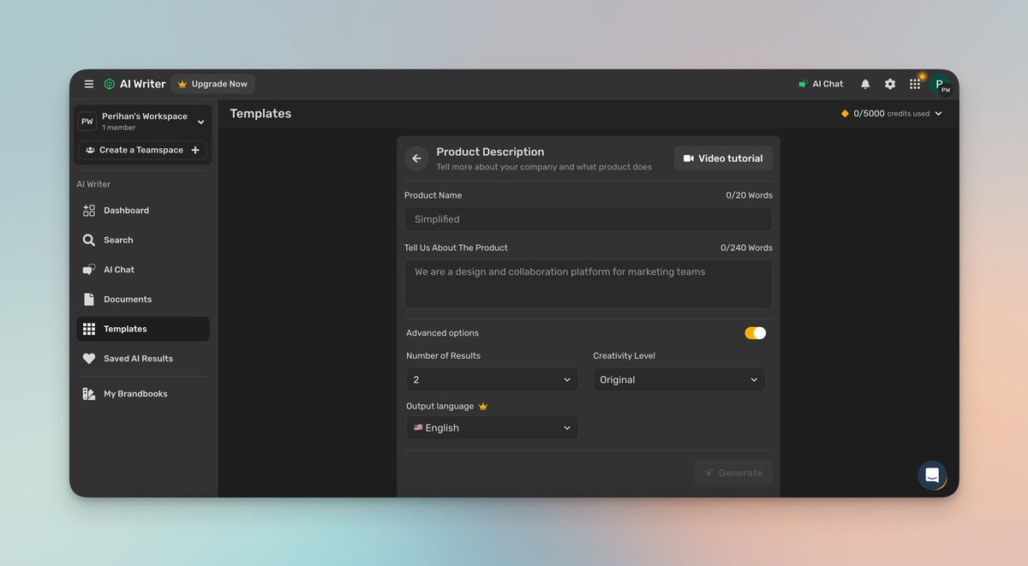
Task: Click the Product Name input field
Action: (588, 219)
